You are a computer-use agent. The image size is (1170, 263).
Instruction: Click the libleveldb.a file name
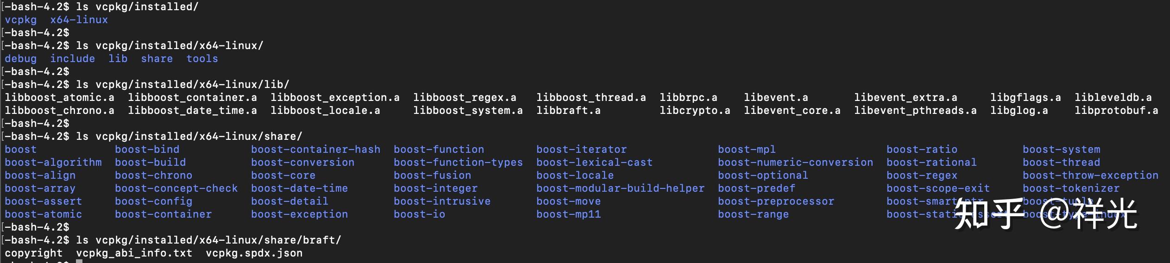(x=1113, y=98)
